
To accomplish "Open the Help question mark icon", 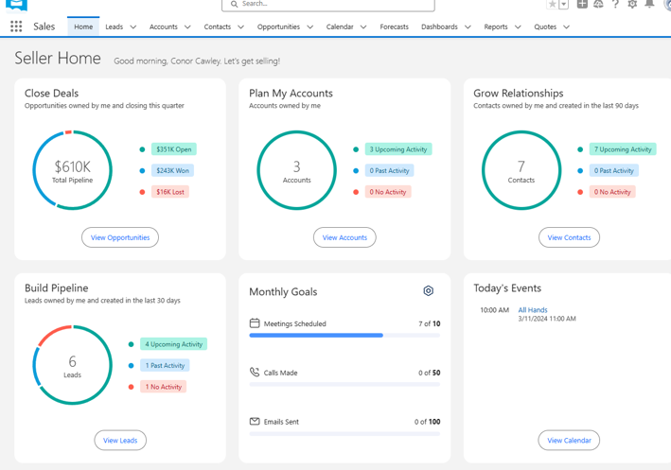I will [x=615, y=5].
